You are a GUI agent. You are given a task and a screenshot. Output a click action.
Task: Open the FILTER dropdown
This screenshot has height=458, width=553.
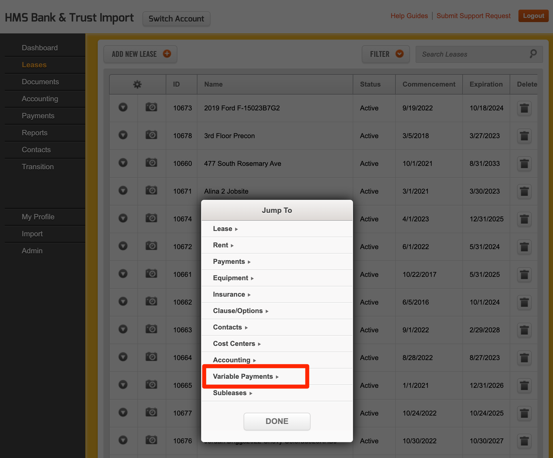coord(386,54)
